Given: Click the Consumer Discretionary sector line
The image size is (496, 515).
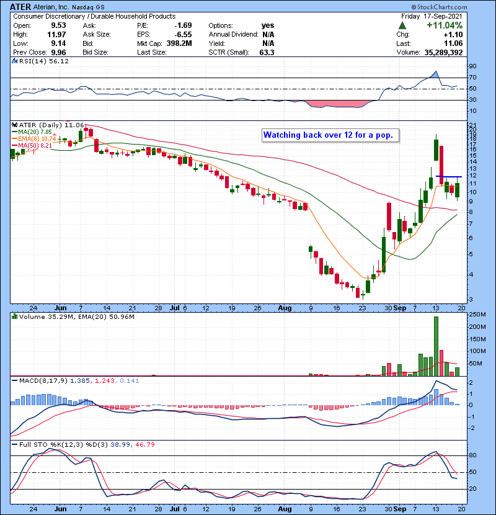Looking at the screenshot, I should point(94,16).
